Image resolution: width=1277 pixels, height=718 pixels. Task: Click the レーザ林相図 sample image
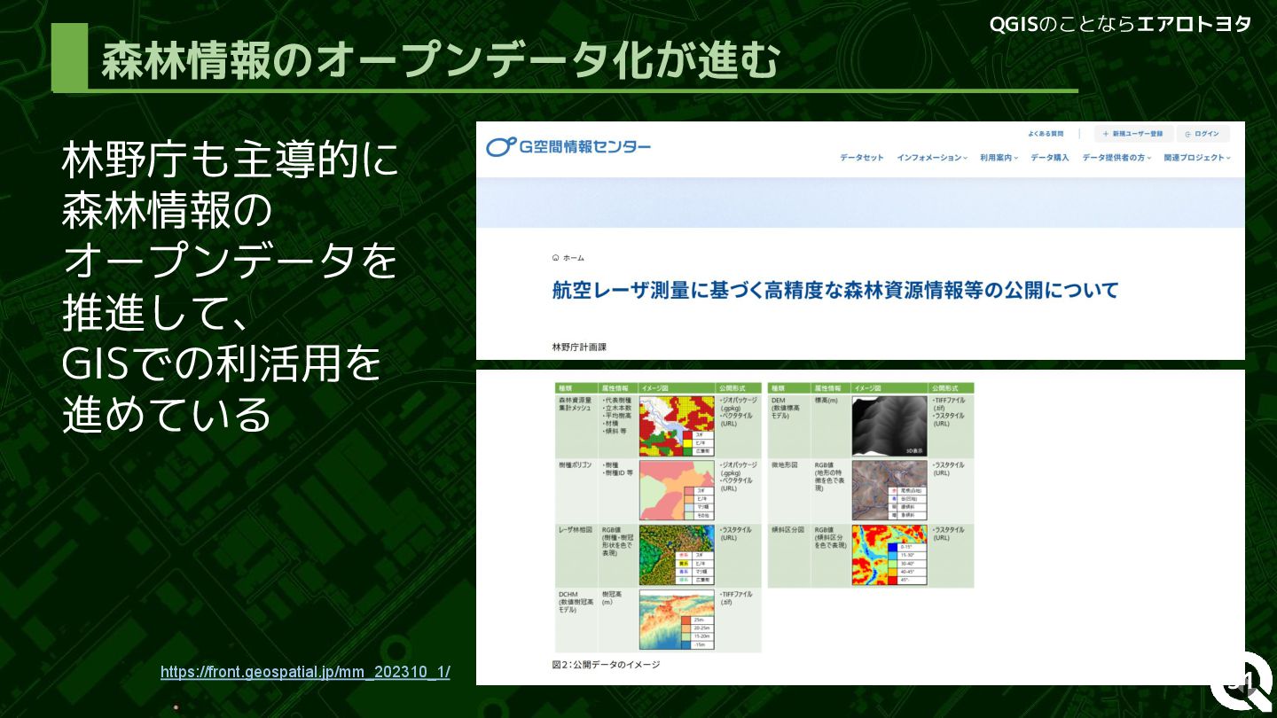(x=677, y=555)
